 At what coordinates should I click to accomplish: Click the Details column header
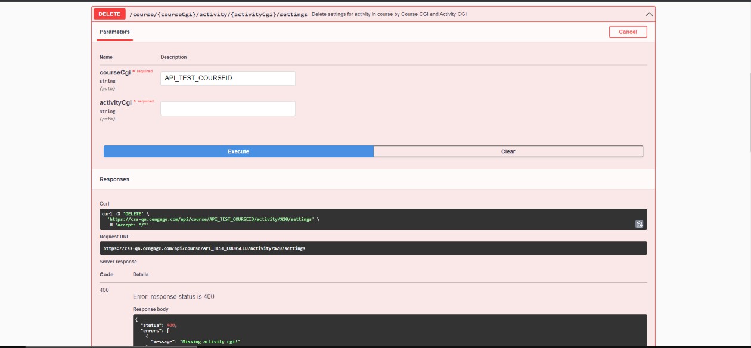pyautogui.click(x=141, y=274)
